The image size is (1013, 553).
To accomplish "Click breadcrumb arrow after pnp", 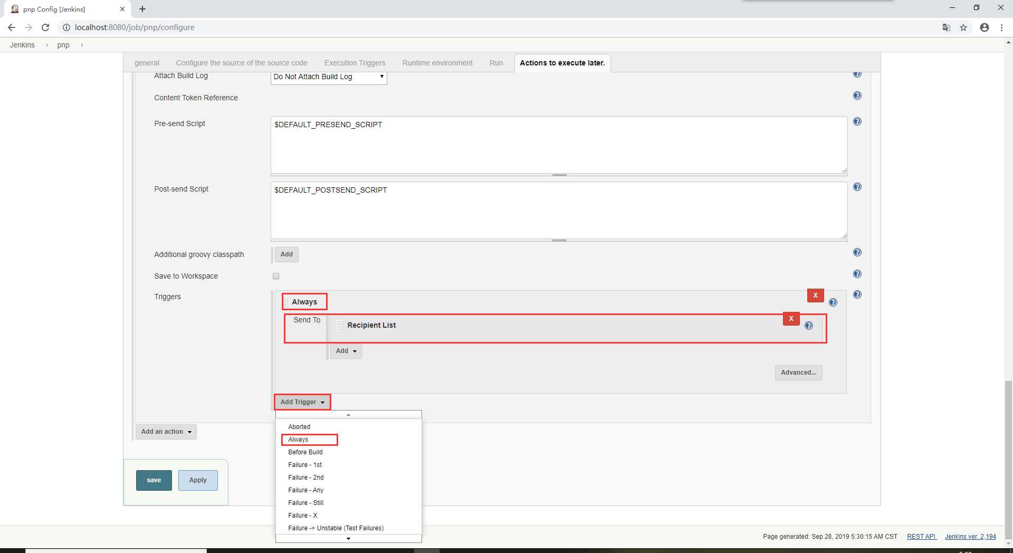I will 82,45.
